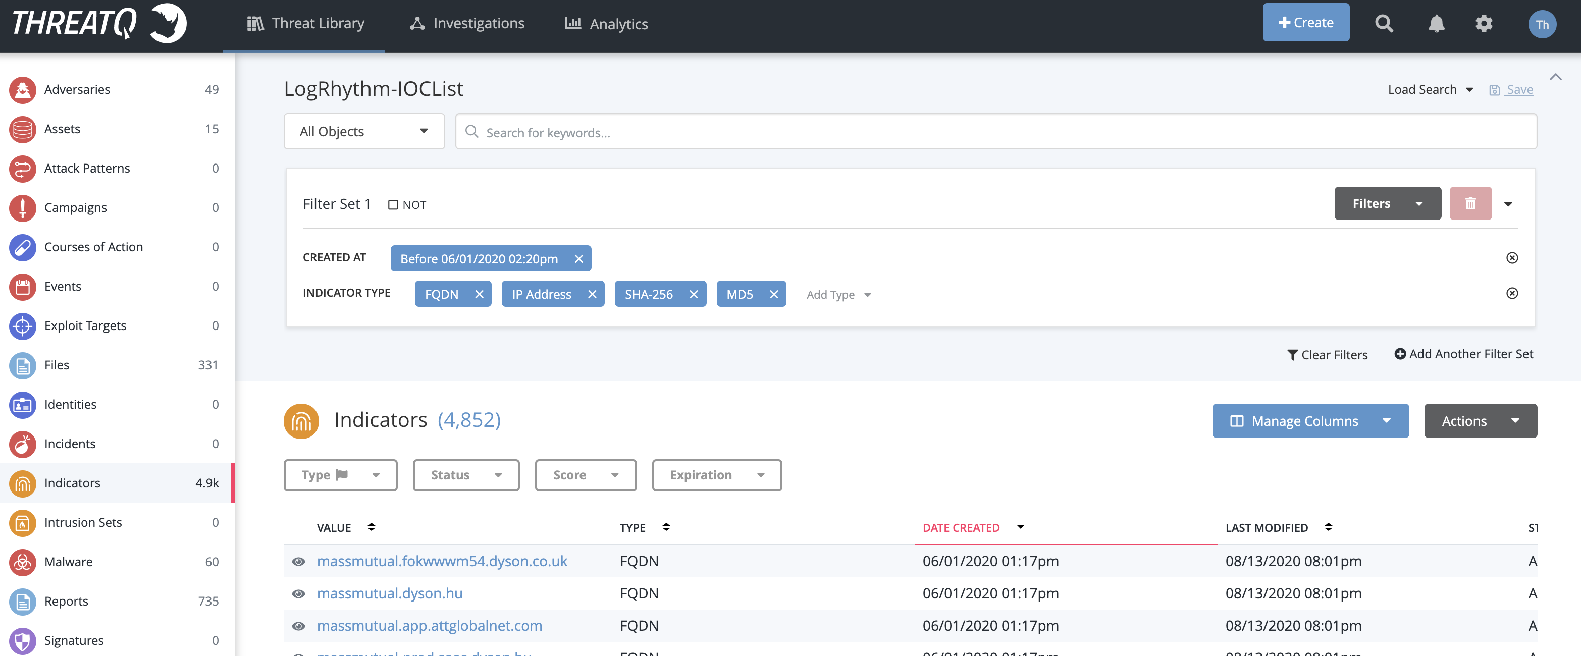The height and width of the screenshot is (656, 1581).
Task: Click the Reports sidebar icon
Action: (x=23, y=602)
